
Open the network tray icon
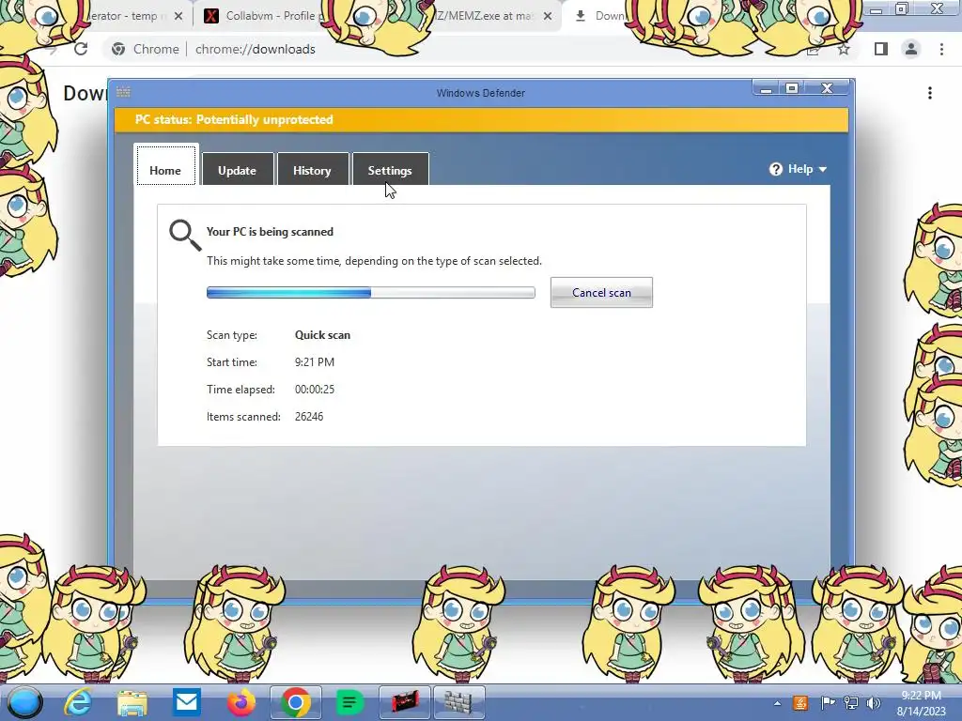point(851,703)
